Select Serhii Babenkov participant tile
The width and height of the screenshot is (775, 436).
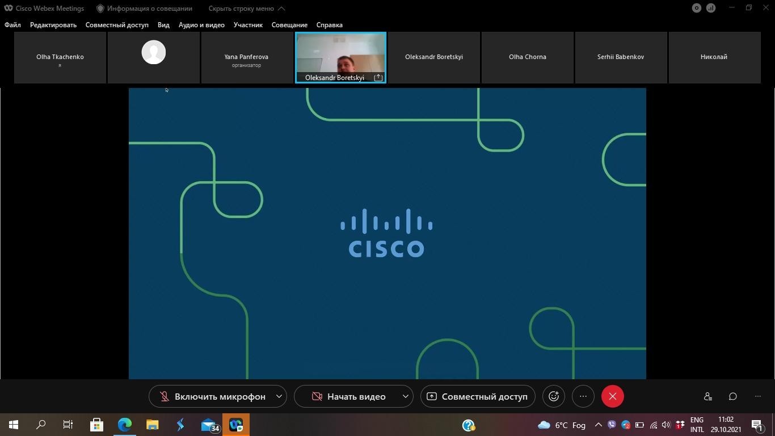pos(621,57)
